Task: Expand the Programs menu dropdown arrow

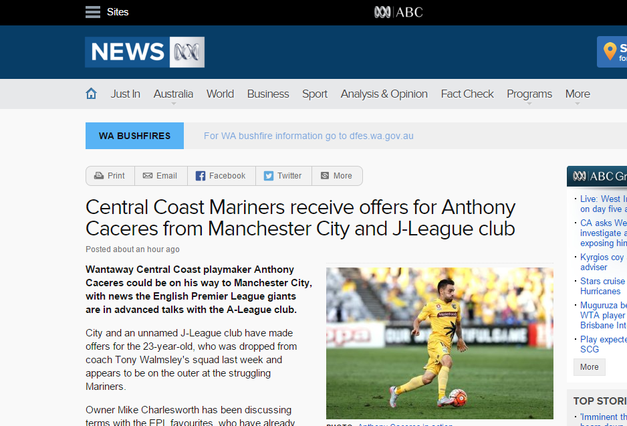Action: tap(529, 104)
